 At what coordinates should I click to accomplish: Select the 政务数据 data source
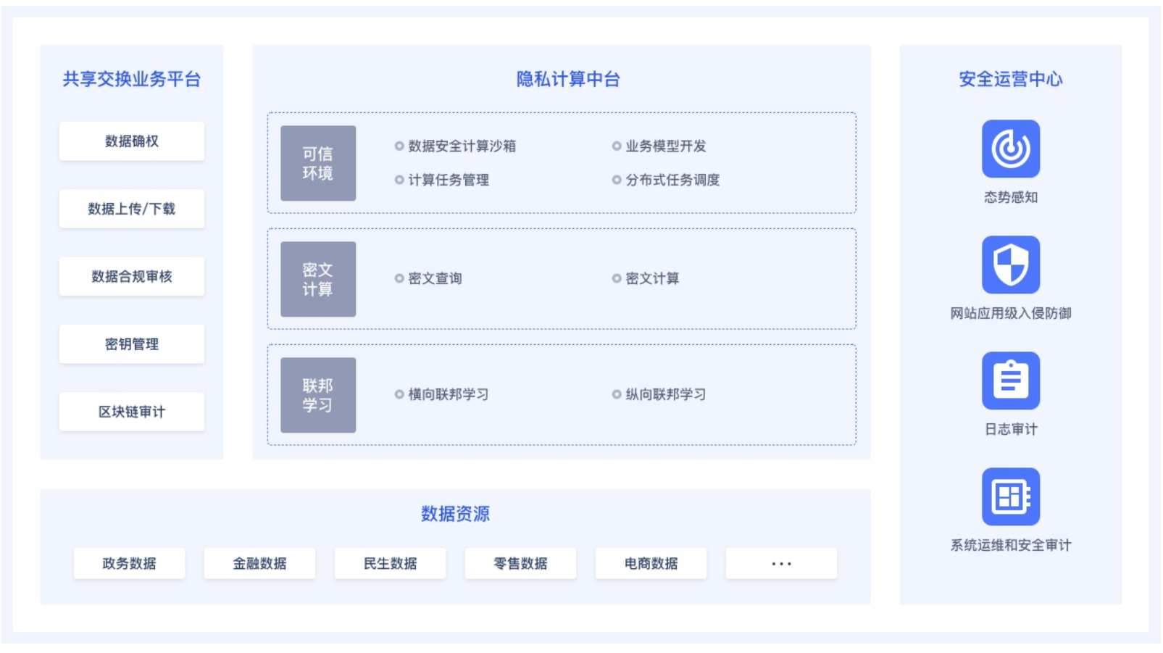[129, 563]
